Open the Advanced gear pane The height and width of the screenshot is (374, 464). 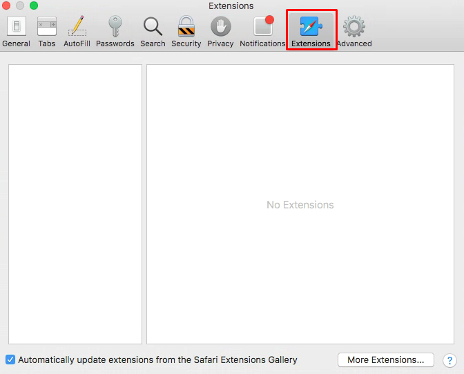[x=354, y=32]
